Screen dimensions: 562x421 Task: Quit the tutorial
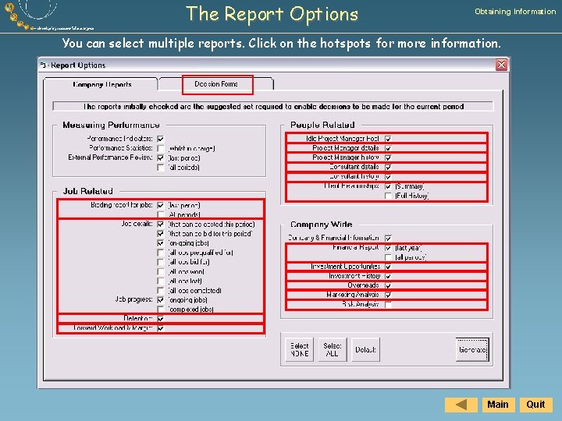[535, 405]
